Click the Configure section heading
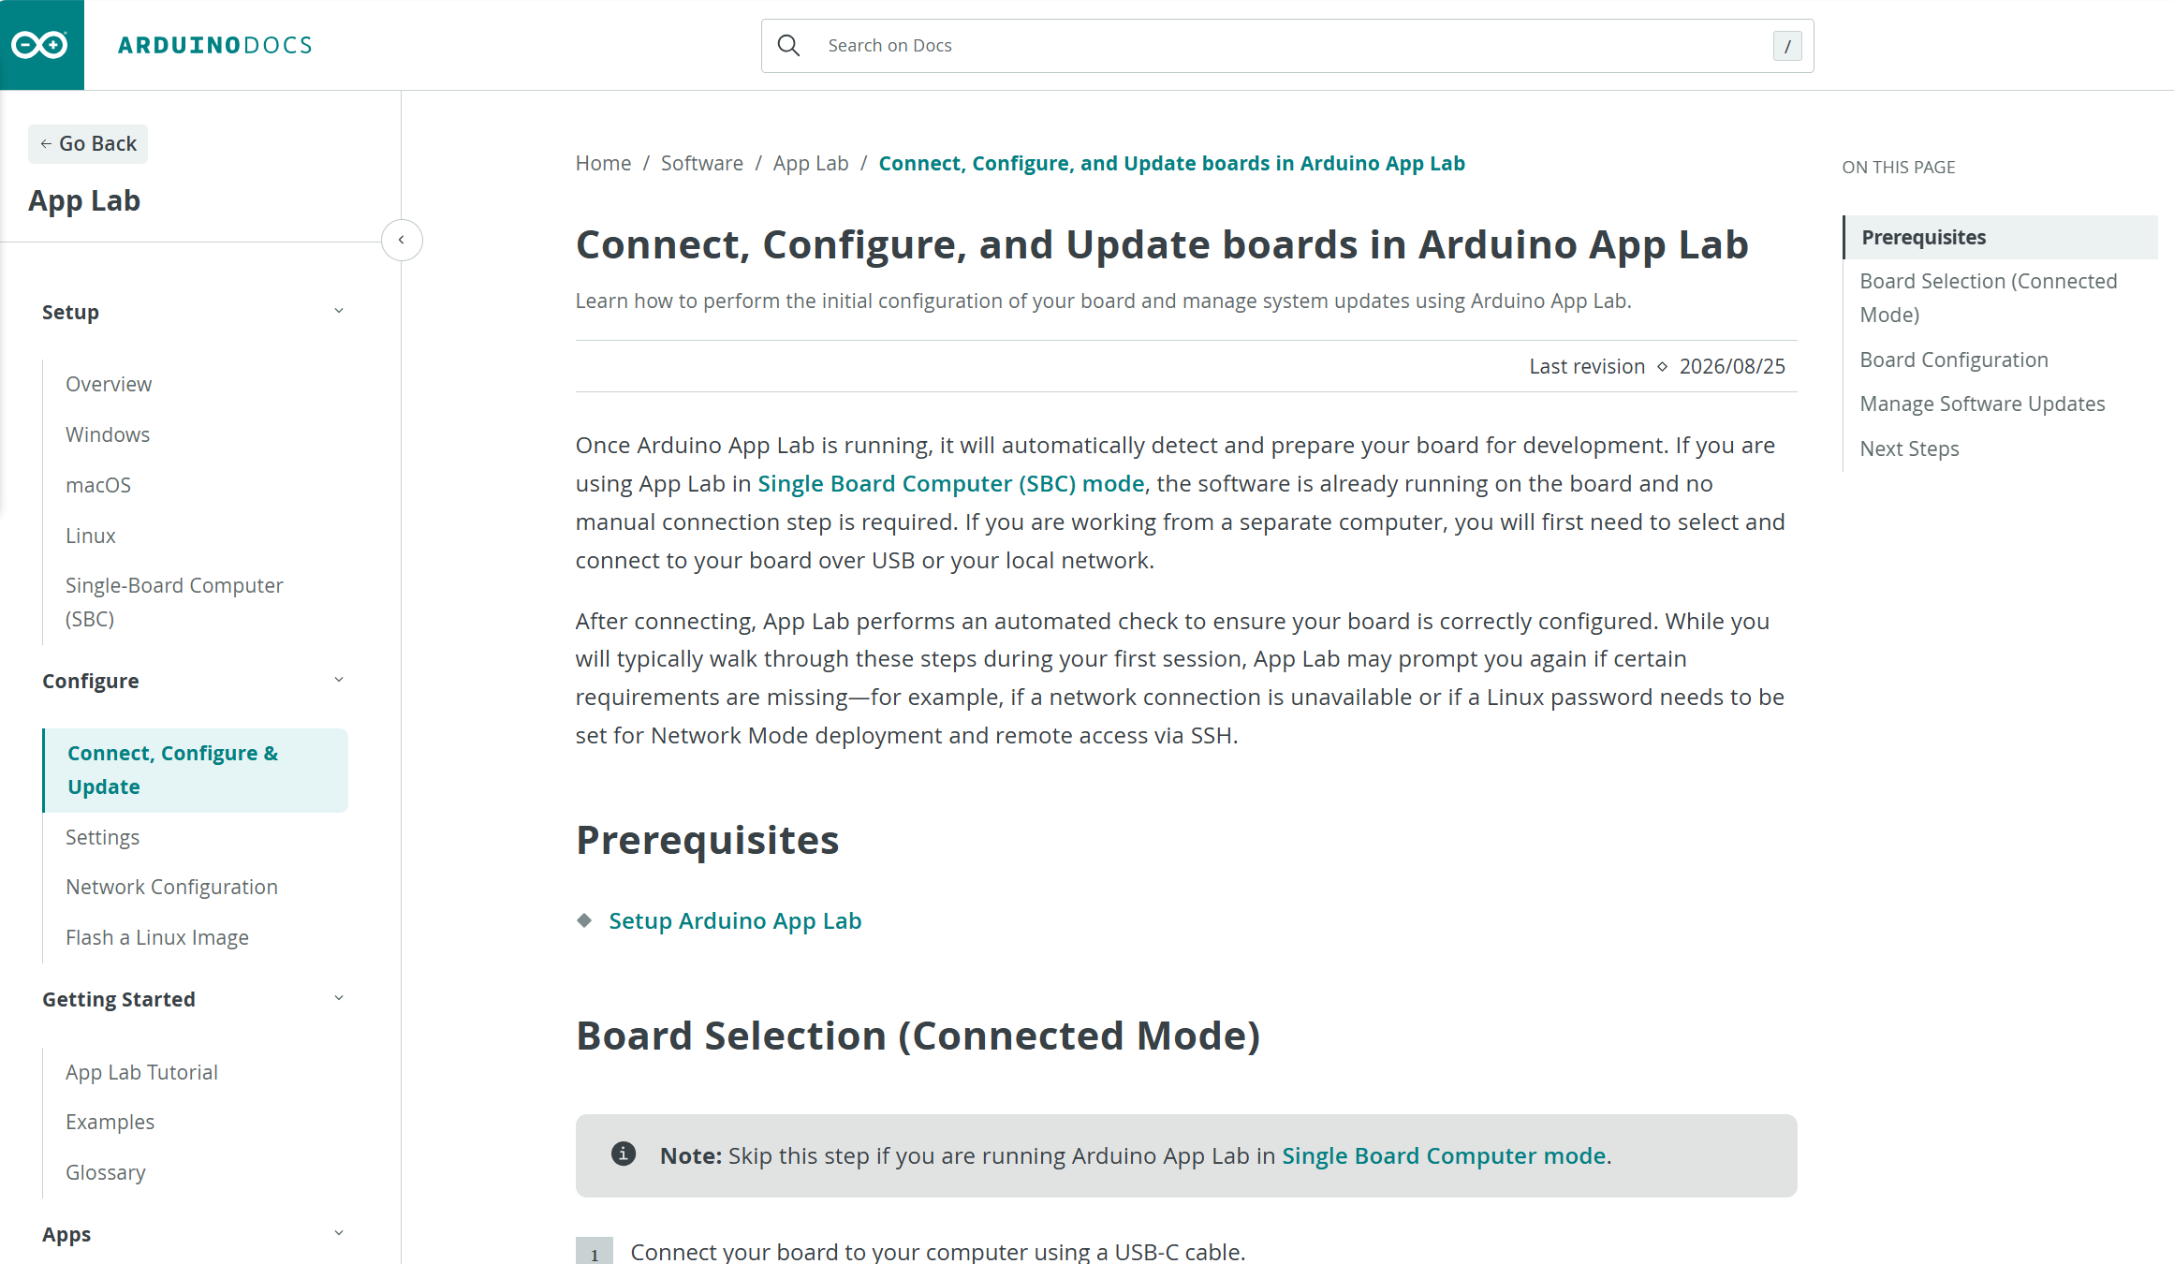2174x1264 pixels. click(x=90, y=681)
